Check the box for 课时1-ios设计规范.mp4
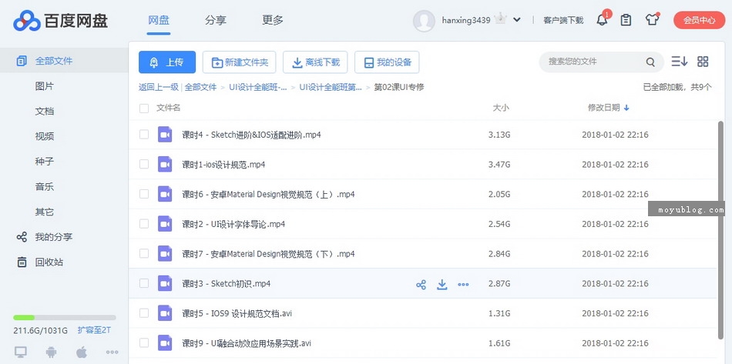The height and width of the screenshot is (364, 732). tap(144, 164)
